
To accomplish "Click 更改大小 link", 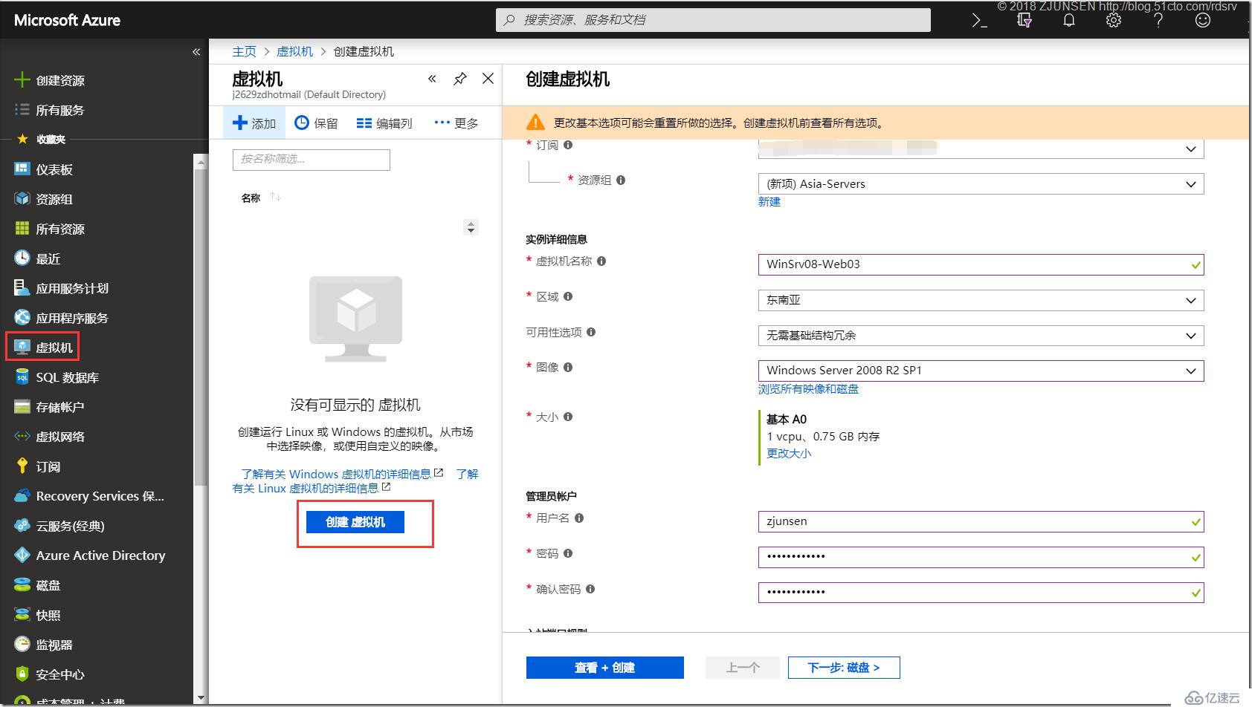I will pos(789,454).
